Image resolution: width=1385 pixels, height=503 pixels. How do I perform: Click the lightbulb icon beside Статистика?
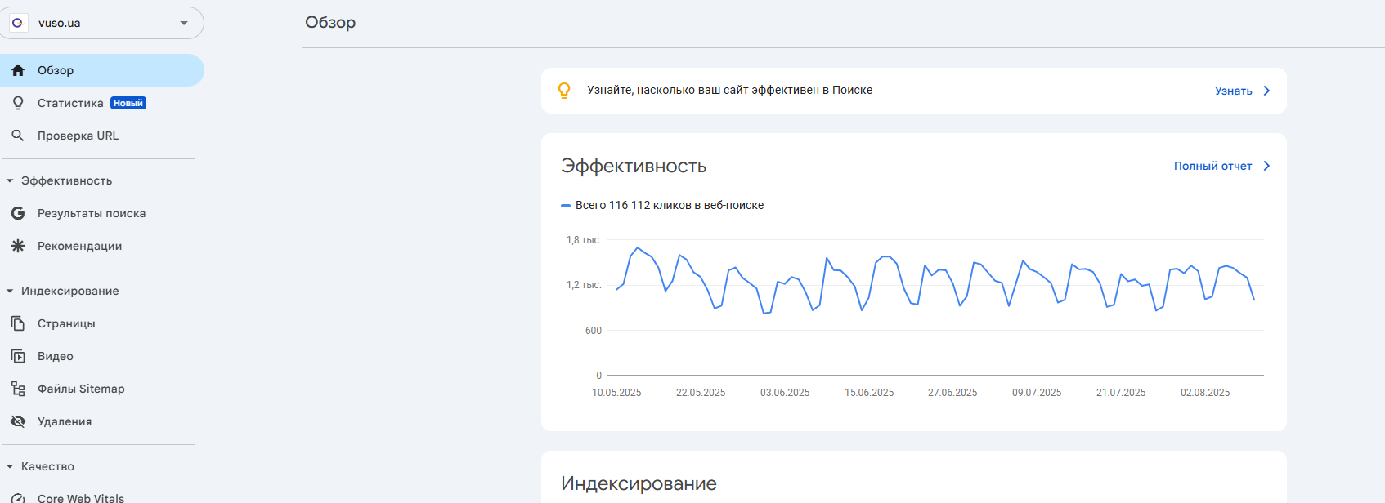click(x=18, y=103)
